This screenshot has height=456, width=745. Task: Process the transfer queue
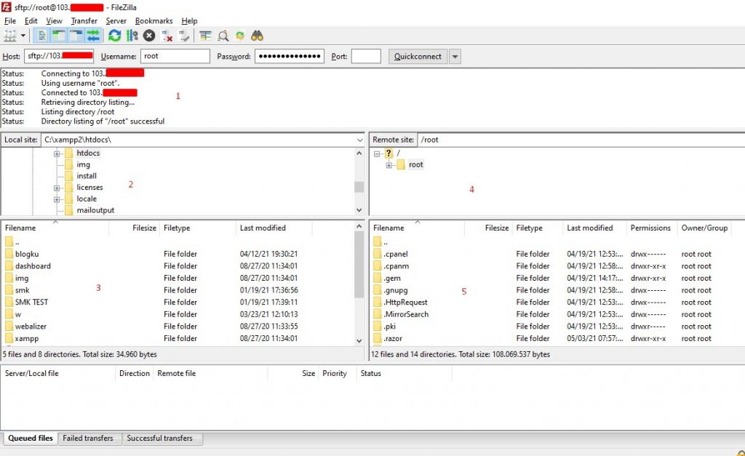point(131,35)
